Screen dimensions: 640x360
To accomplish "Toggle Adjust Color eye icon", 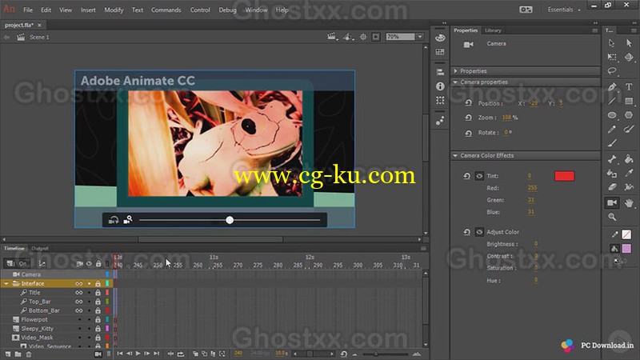I will [x=479, y=232].
